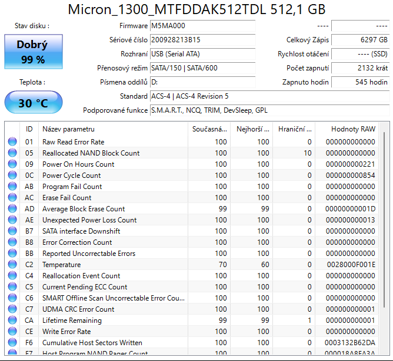Click the Standard field ACS-4 Revision 5
This screenshot has height=361, width=393.
coord(269,96)
